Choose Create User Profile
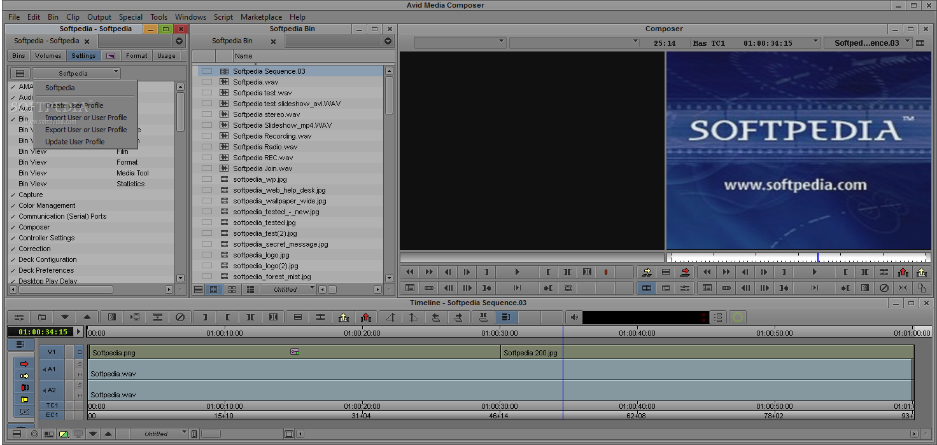This screenshot has height=445, width=937. coord(74,106)
